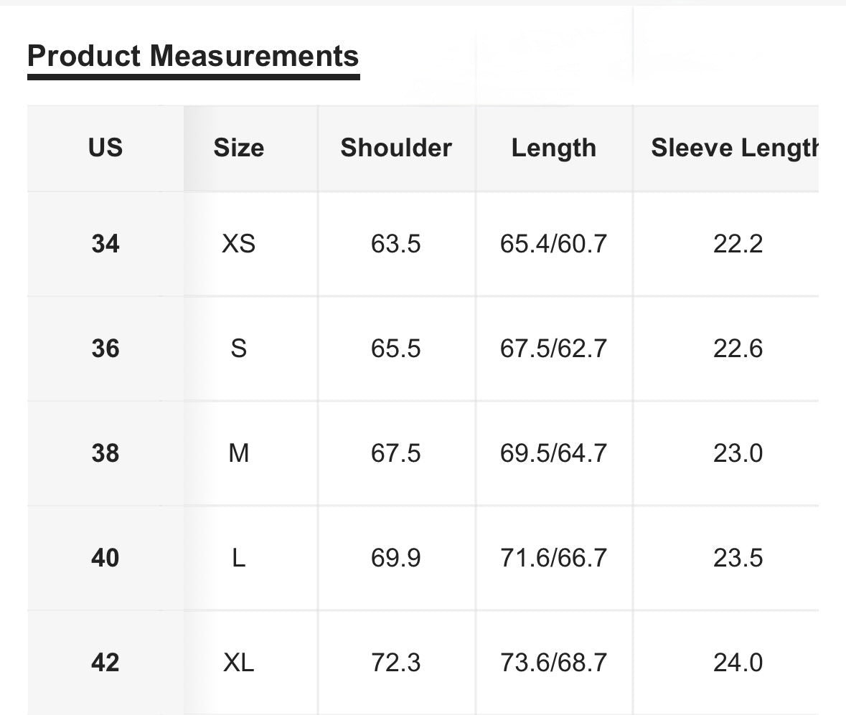The image size is (846, 715).
Task: Click sleeve length value 22.2
Action: 738,245
